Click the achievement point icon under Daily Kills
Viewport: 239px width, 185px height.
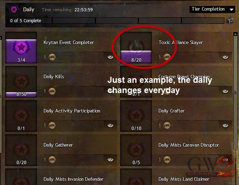click(52, 91)
